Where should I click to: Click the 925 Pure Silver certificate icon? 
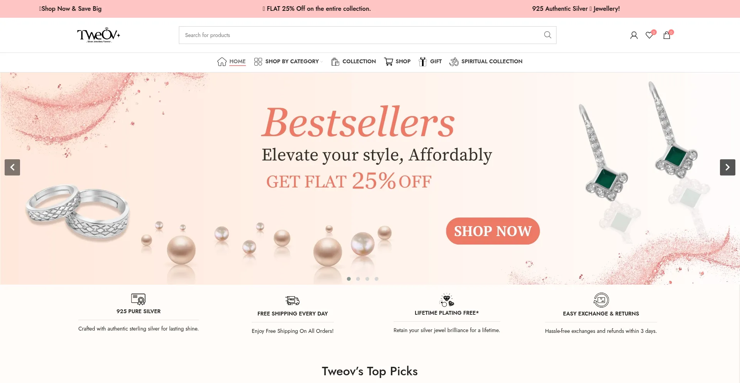(138, 299)
